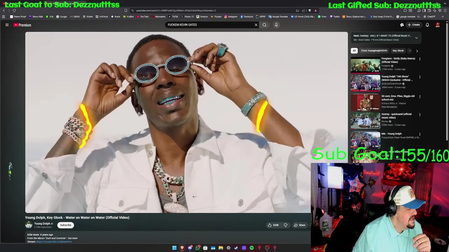This screenshot has width=449, height=252.
Task: Open File Explorer from the taskbar
Action: coord(221,248)
